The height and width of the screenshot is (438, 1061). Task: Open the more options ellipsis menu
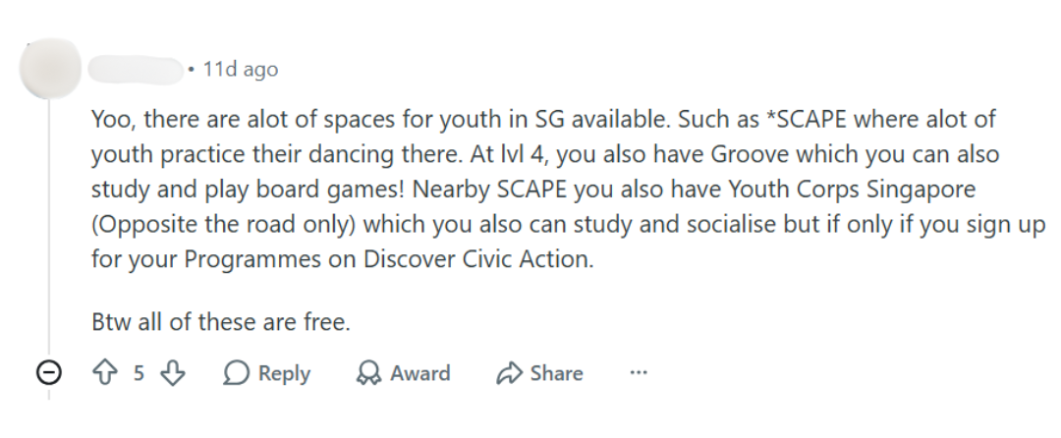[639, 373]
